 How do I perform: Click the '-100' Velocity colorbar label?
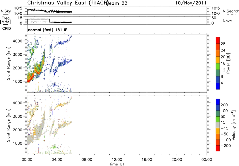226,140
